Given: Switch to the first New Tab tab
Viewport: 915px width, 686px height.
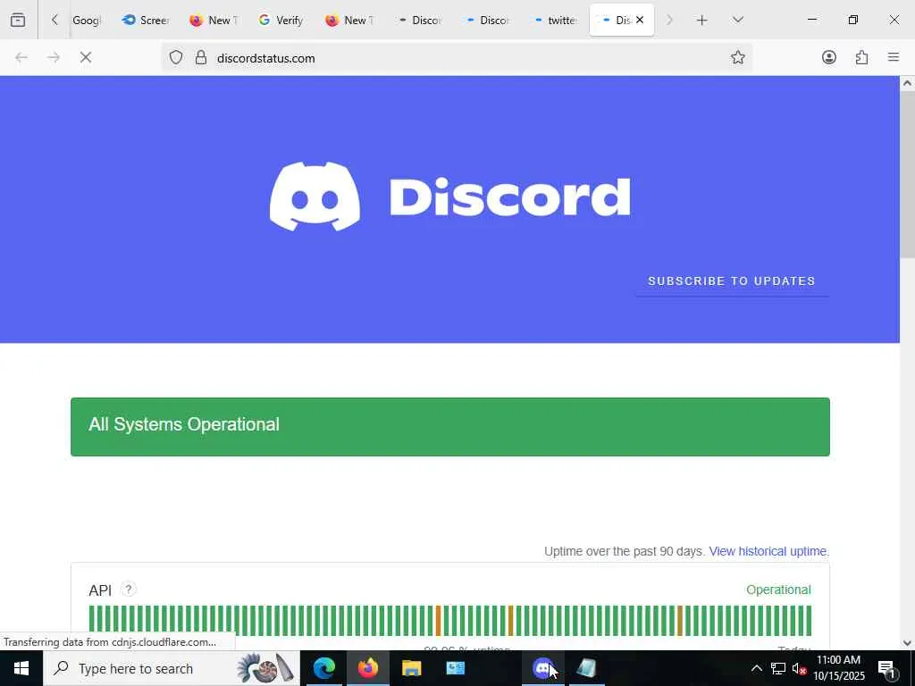Looking at the screenshot, I should (214, 20).
